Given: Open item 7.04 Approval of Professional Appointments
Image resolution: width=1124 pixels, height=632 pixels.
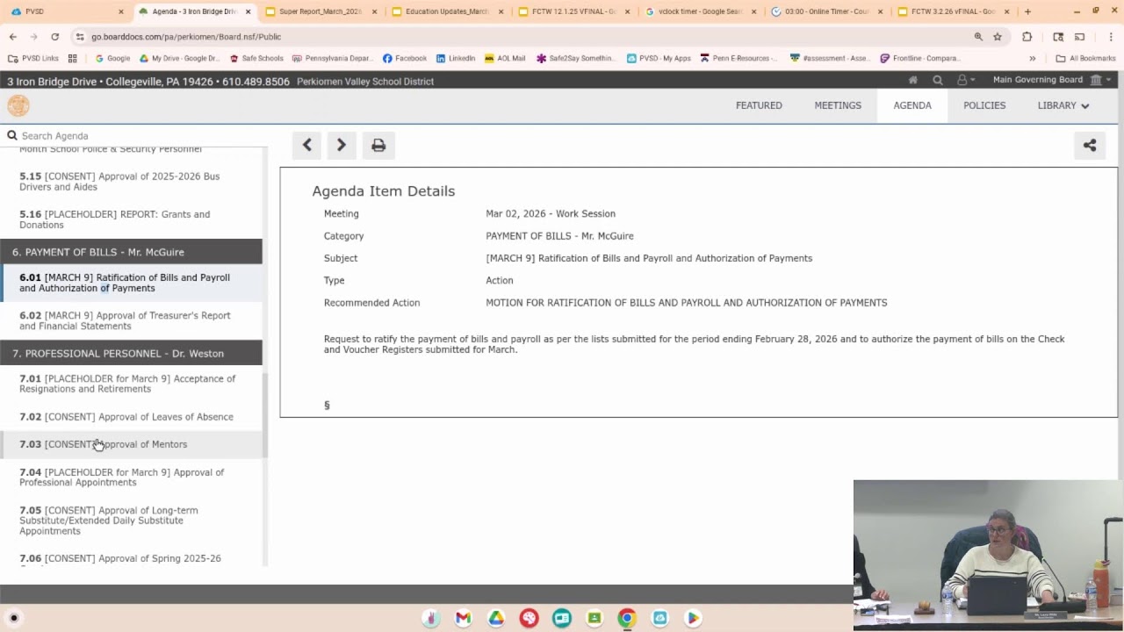Looking at the screenshot, I should [x=131, y=478].
